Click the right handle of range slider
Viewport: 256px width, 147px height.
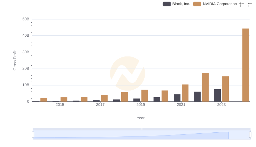[x=250, y=135]
